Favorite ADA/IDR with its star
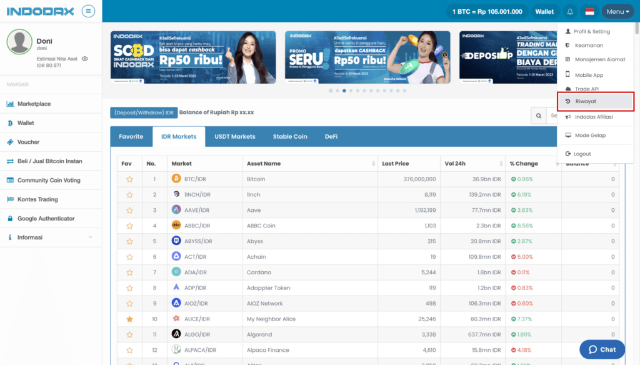Viewport: 640px width, 365px height. (129, 272)
